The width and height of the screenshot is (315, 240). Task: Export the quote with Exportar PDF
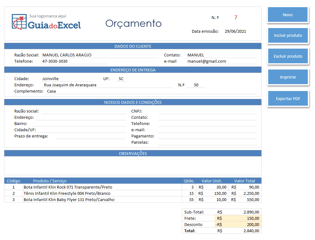pos(288,98)
